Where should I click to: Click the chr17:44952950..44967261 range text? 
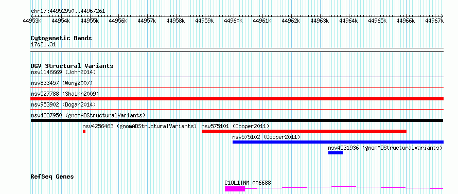68,11
